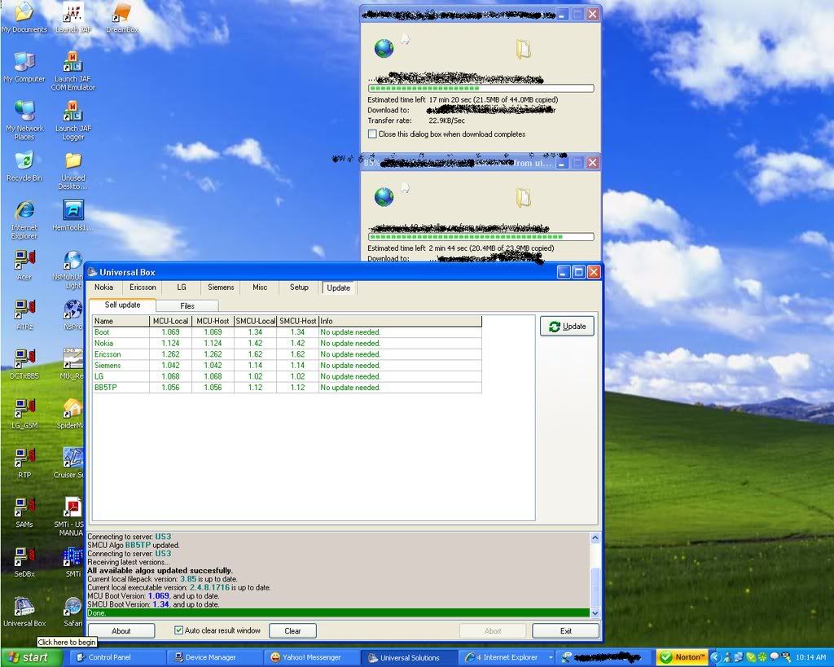Select the LG_GSM desktop shortcut
This screenshot has height=667, width=834.
coord(24,413)
